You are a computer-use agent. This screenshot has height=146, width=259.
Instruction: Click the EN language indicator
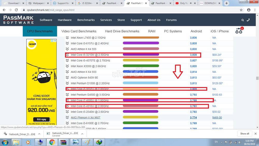point(216,142)
